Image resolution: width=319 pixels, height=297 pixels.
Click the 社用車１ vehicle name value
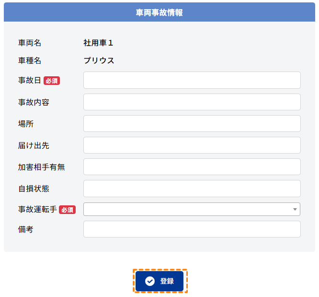coord(99,43)
